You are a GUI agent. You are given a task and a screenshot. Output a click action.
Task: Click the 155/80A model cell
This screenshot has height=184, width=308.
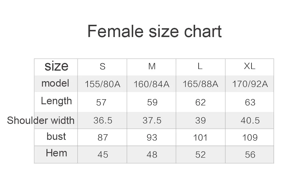[x=102, y=84]
